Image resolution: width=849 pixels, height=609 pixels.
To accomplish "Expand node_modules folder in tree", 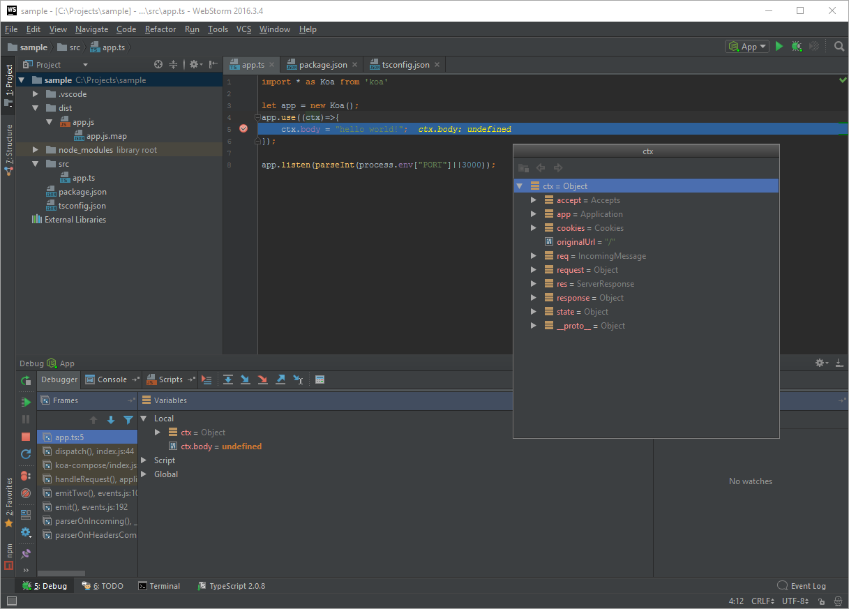I will pos(35,150).
